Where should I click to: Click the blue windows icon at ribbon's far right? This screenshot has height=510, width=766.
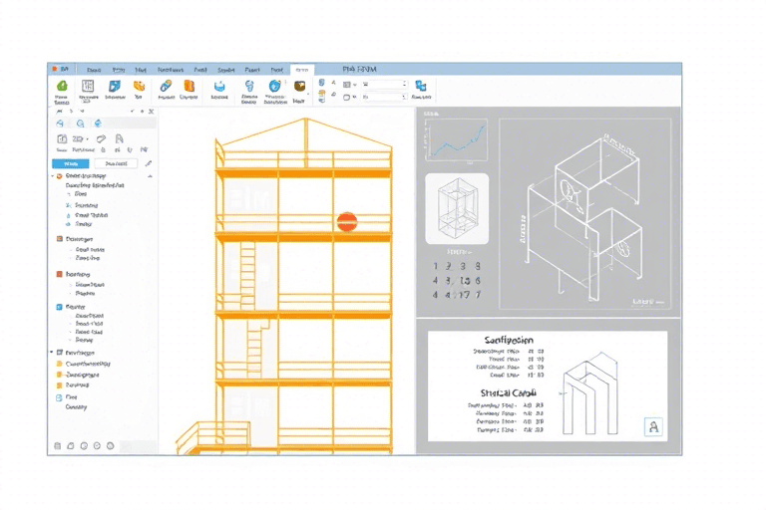[x=421, y=87]
